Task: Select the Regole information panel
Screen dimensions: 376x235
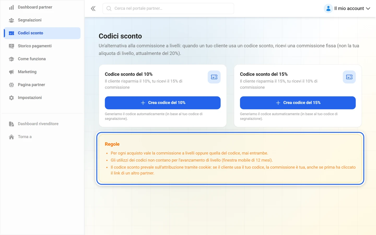Action: (x=230, y=158)
